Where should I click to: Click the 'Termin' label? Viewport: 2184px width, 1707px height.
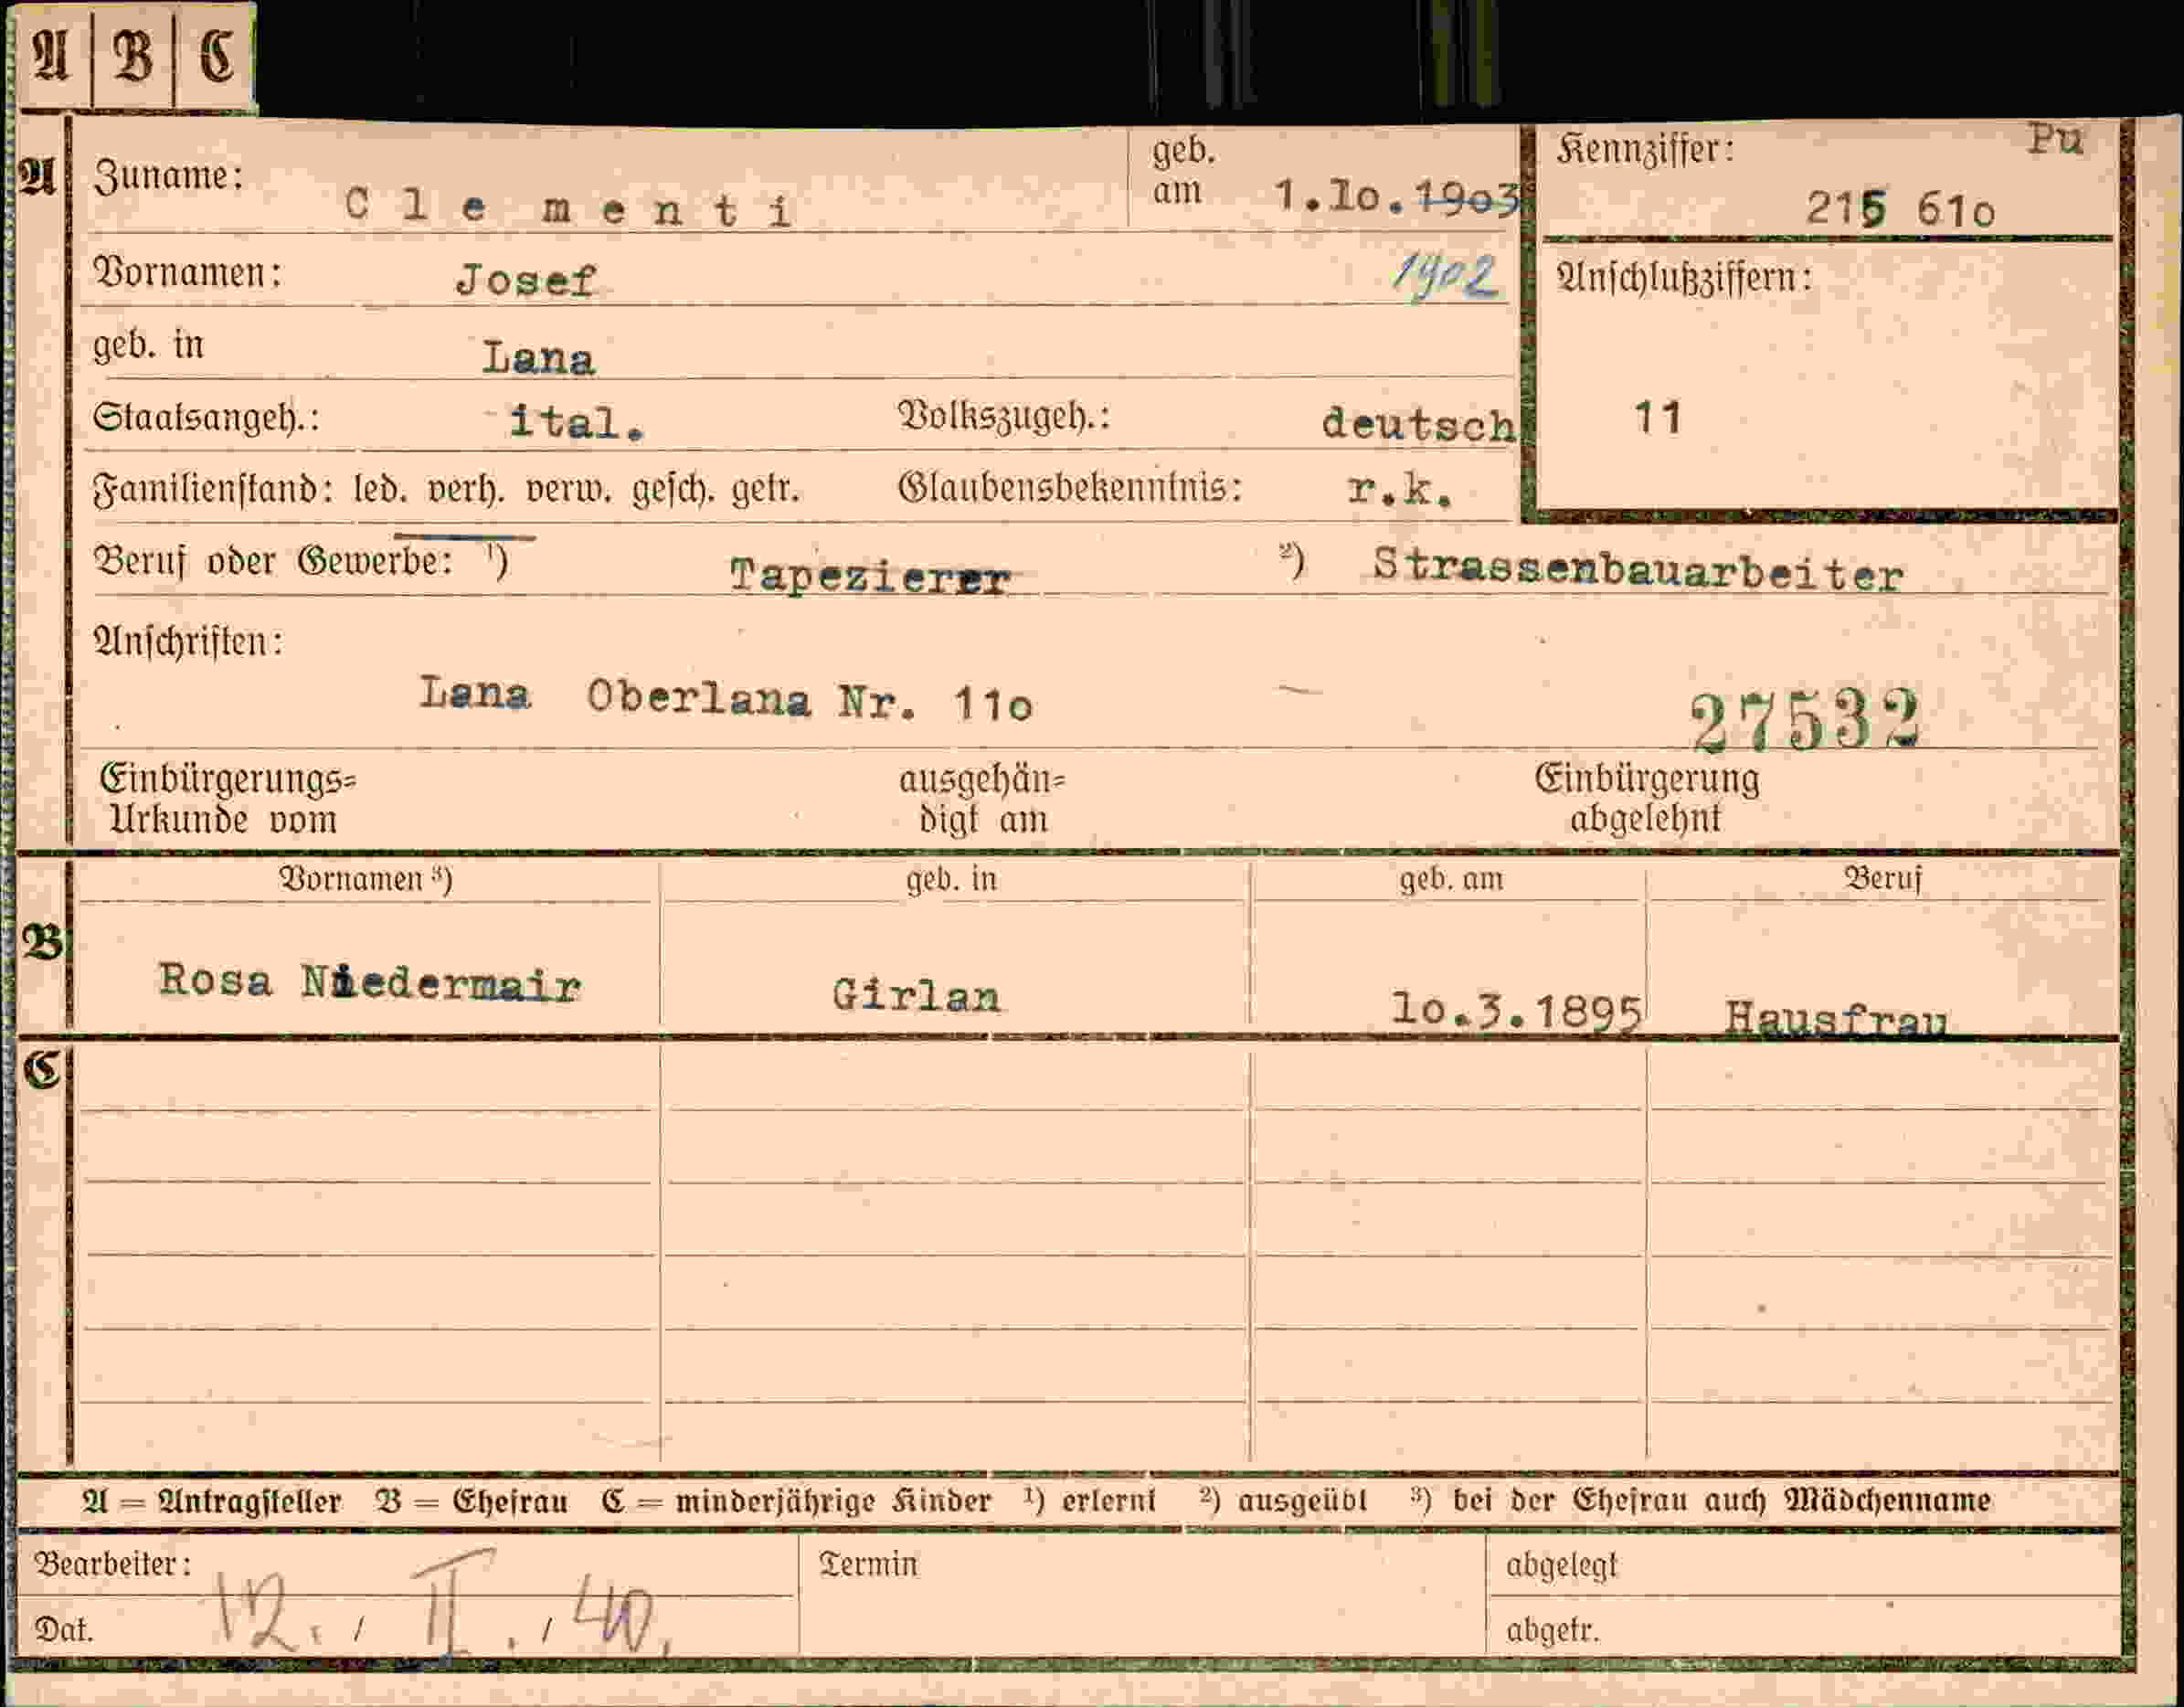coord(868,1563)
